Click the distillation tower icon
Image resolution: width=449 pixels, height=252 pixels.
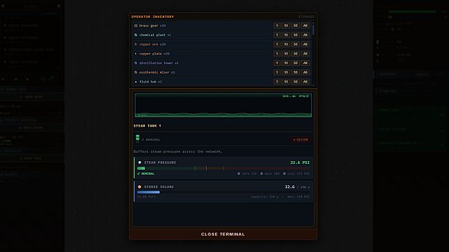point(136,63)
